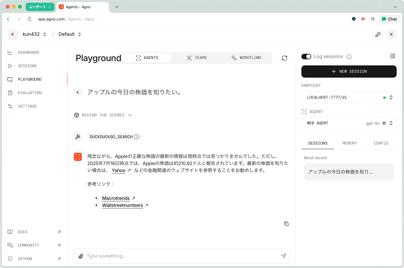Screen dimensions: 404x268
Task: Go back in browser history
Action: coord(8,19)
